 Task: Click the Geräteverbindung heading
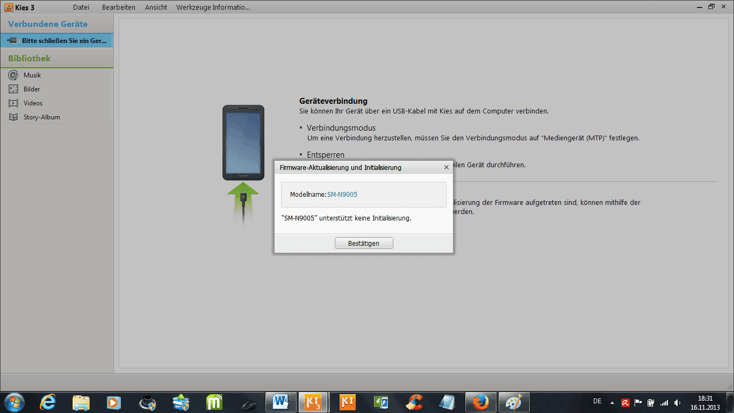333,101
